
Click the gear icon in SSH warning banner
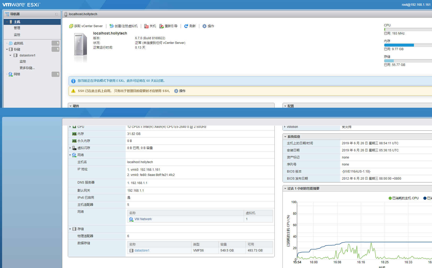(176, 91)
